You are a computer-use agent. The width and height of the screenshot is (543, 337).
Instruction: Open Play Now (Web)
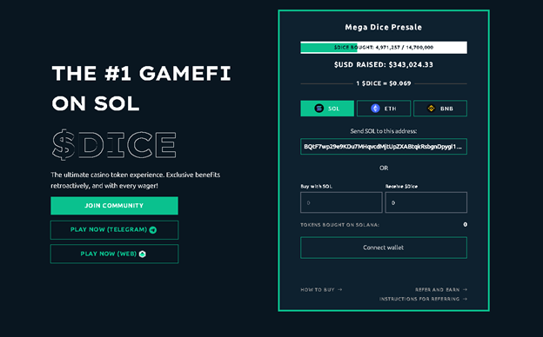(x=114, y=254)
